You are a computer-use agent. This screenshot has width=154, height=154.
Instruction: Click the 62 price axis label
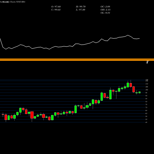pyautogui.click(x=146, y=113)
